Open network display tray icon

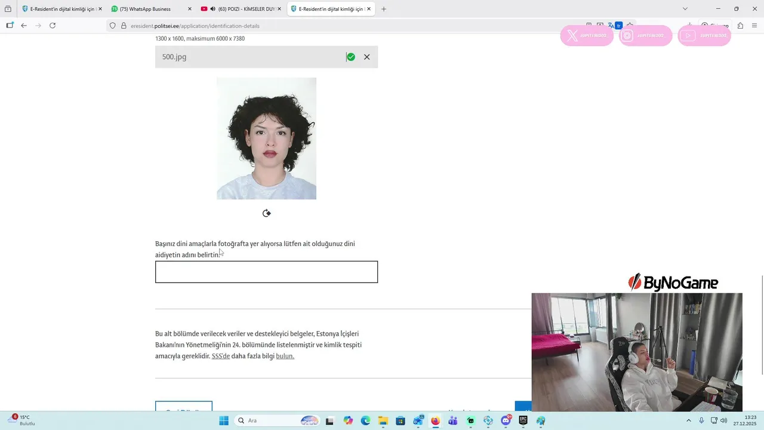(x=714, y=420)
